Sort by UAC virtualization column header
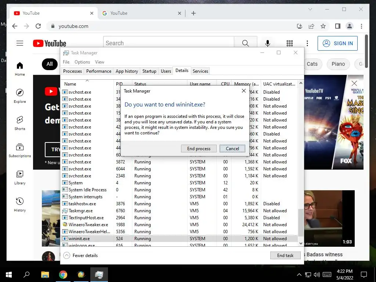Image resolution: width=376 pixels, height=282 pixels. 279,84
